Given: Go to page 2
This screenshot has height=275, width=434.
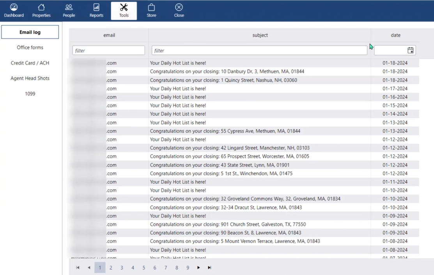Looking at the screenshot, I should pyautogui.click(x=111, y=268).
